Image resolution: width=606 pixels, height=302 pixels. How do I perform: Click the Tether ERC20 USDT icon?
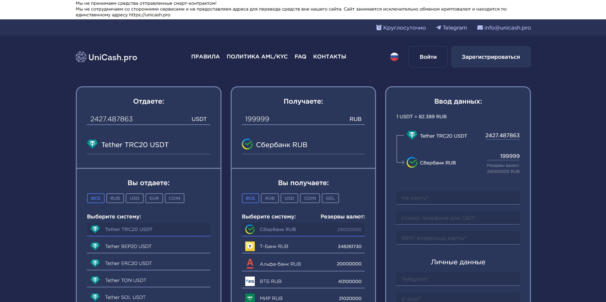coord(95,263)
